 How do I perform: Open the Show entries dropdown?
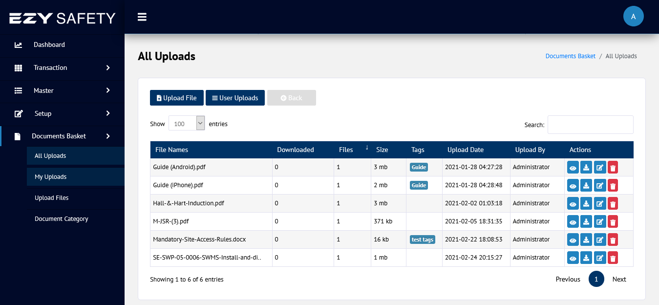point(187,124)
